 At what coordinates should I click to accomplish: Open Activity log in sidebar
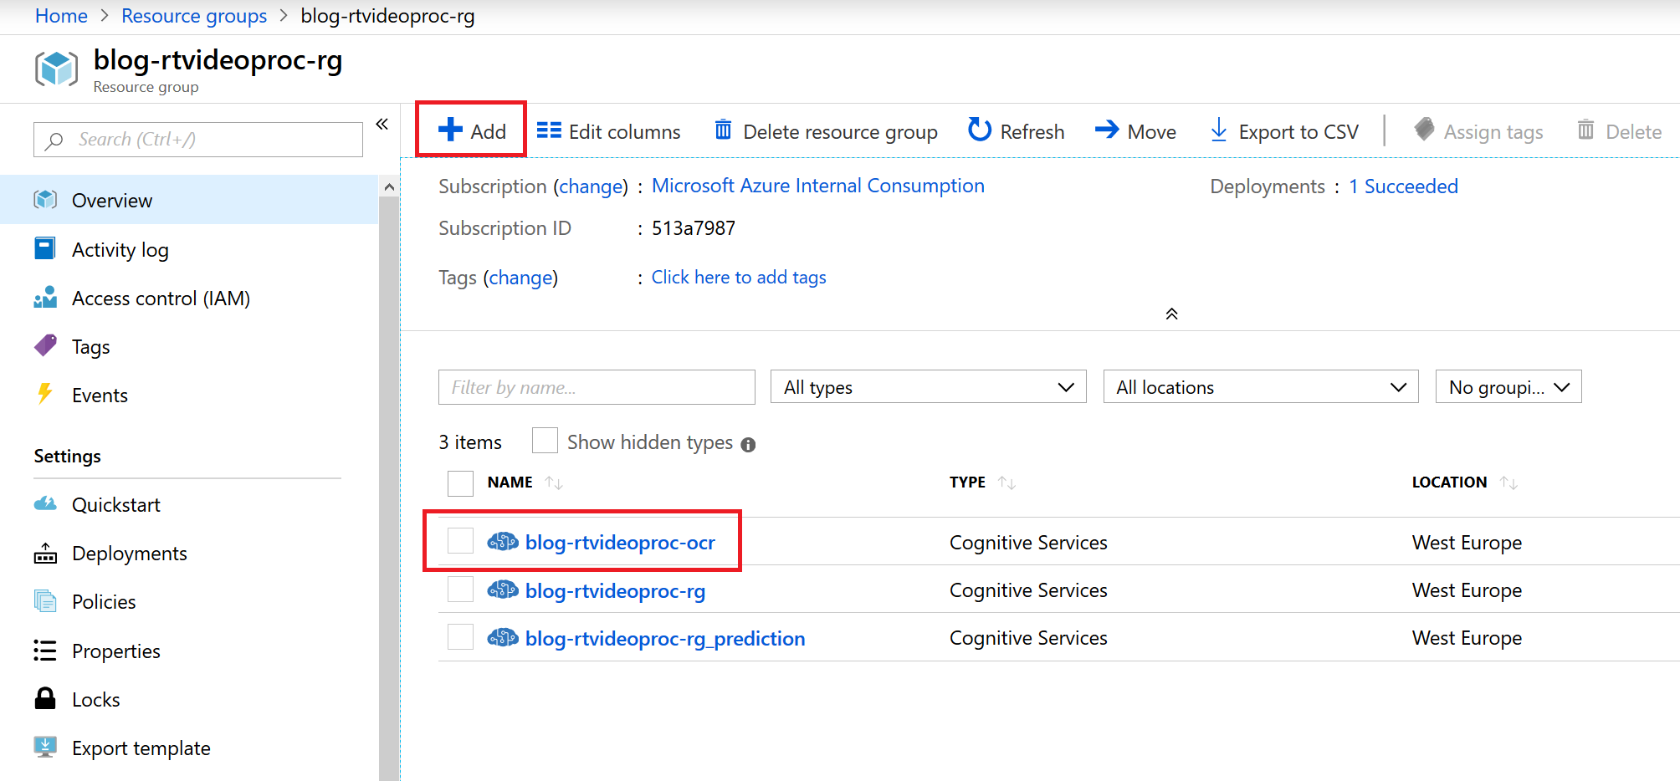[x=120, y=250]
